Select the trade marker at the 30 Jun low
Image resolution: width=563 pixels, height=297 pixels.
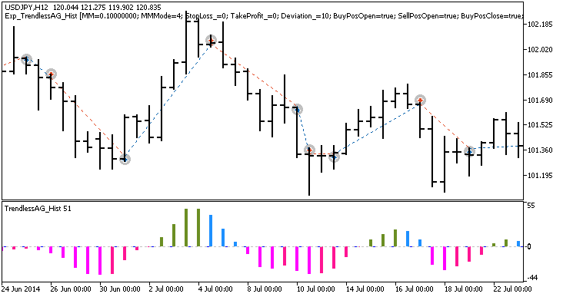(125, 159)
